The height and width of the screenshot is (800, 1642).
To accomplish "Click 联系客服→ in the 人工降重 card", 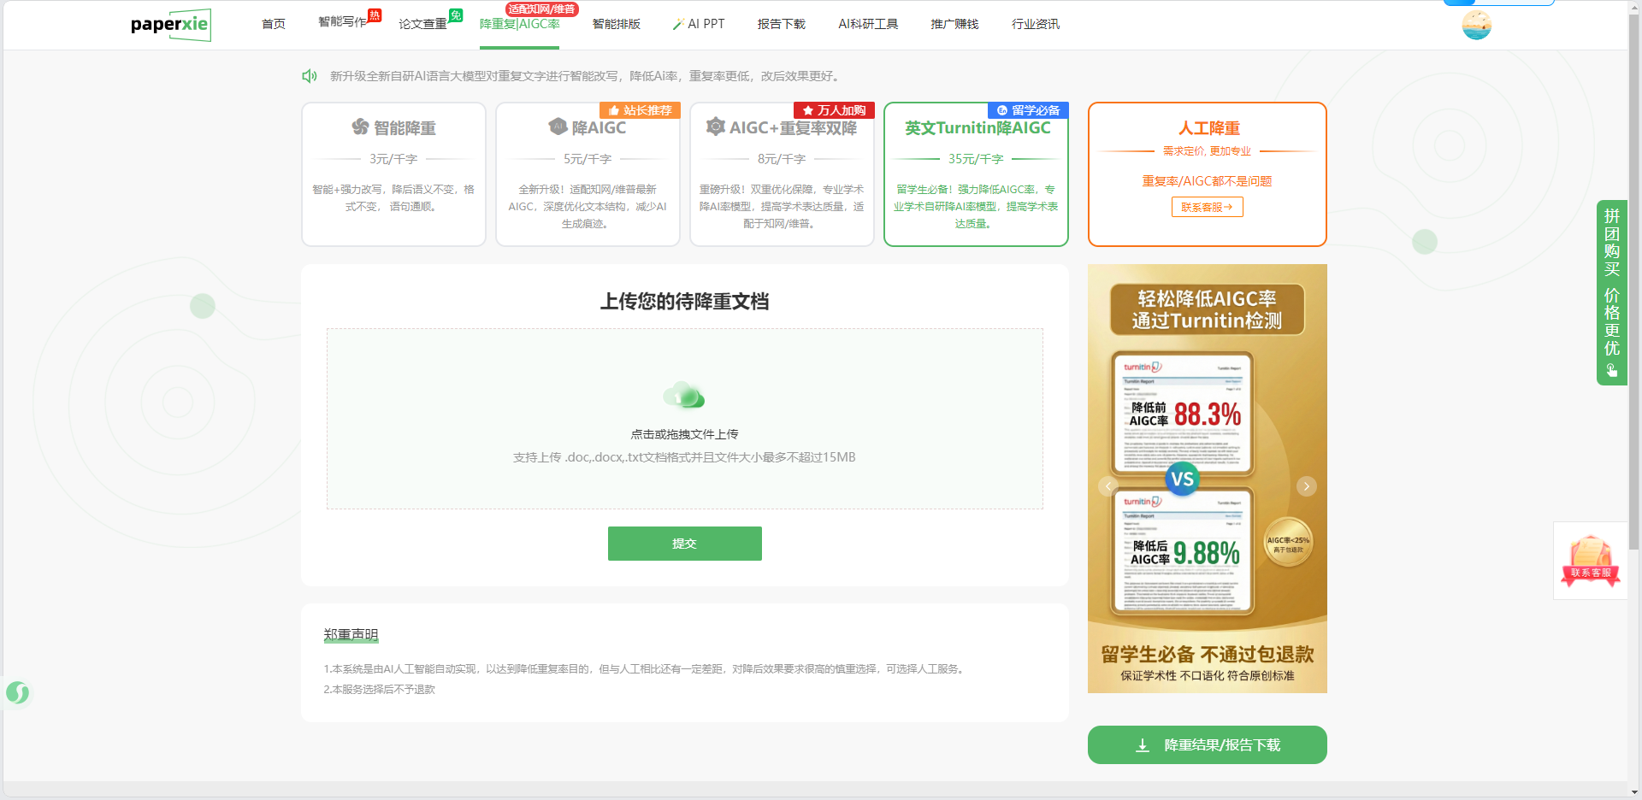I will 1207,207.
